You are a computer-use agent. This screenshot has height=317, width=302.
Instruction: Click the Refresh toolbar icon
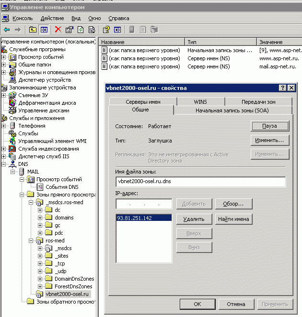(81, 30)
